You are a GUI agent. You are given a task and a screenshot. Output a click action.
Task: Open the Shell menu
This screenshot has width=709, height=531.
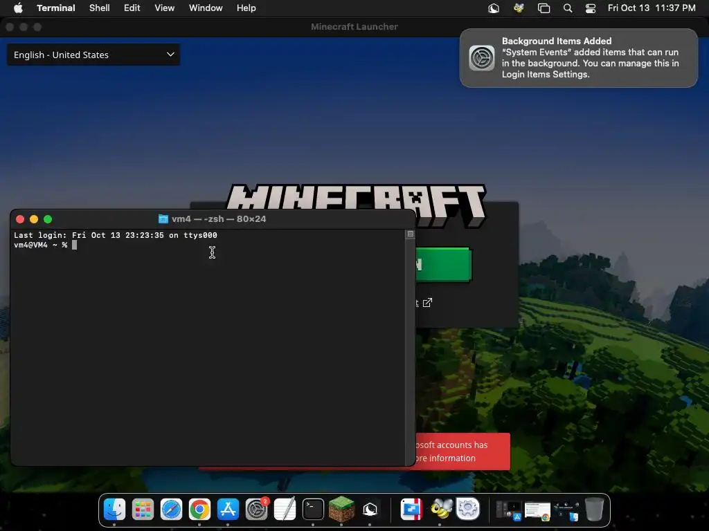click(100, 8)
